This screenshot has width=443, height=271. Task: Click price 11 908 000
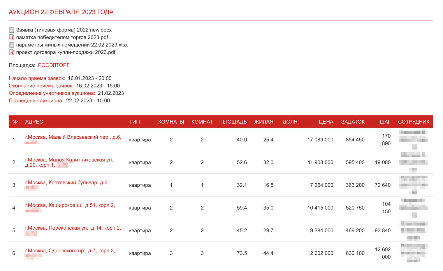coord(321,162)
